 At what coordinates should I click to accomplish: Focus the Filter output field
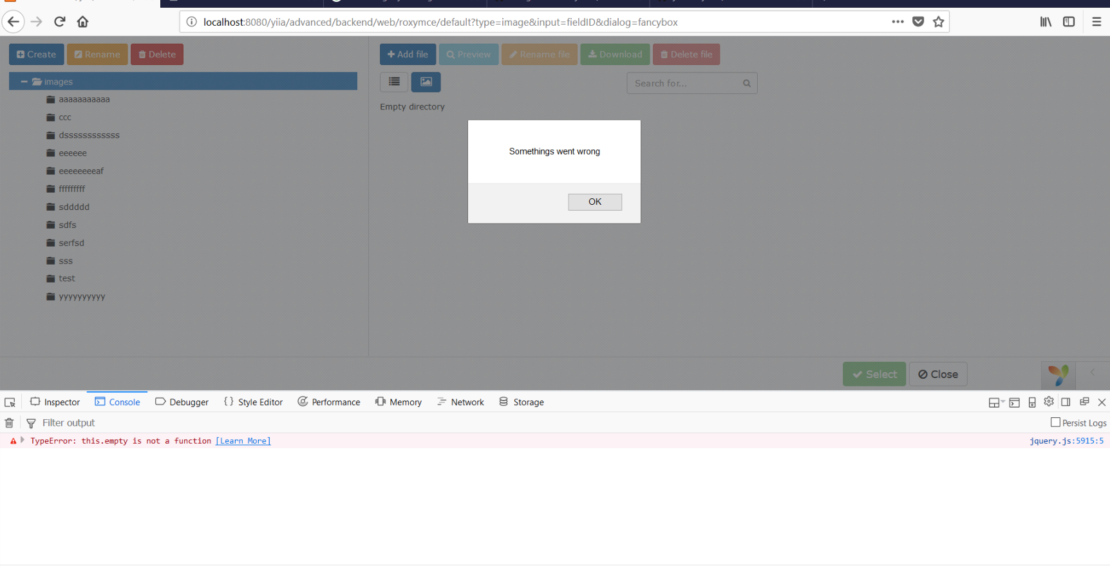point(68,423)
